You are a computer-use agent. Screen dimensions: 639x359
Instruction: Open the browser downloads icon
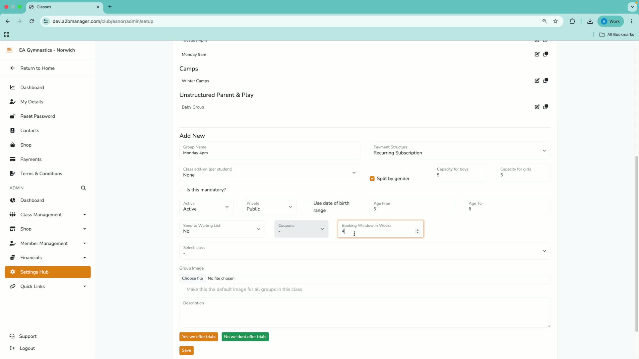click(590, 21)
